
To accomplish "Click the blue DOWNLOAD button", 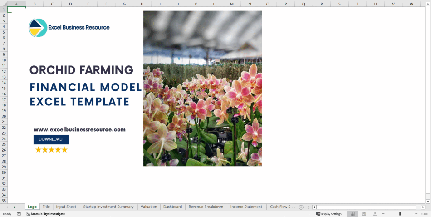I will click(51, 139).
